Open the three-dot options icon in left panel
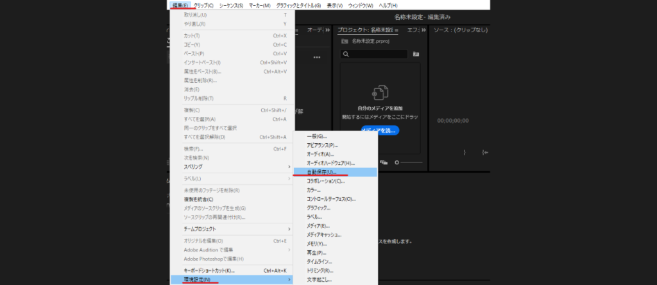The width and height of the screenshot is (657, 285). (x=316, y=57)
